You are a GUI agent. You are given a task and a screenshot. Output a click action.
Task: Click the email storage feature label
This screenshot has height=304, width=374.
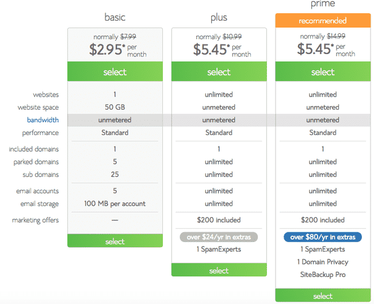coord(39,203)
